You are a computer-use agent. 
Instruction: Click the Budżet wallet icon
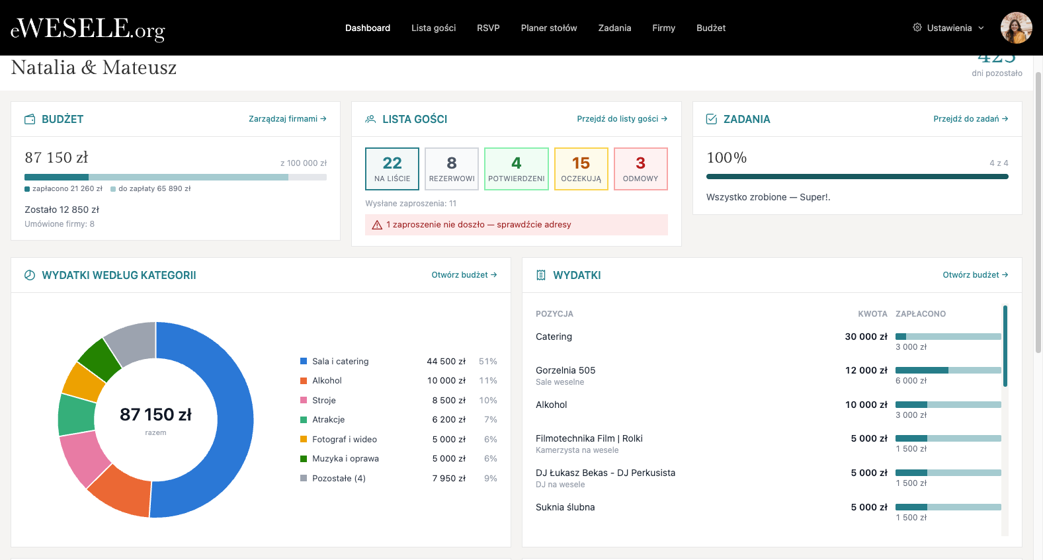pos(30,119)
